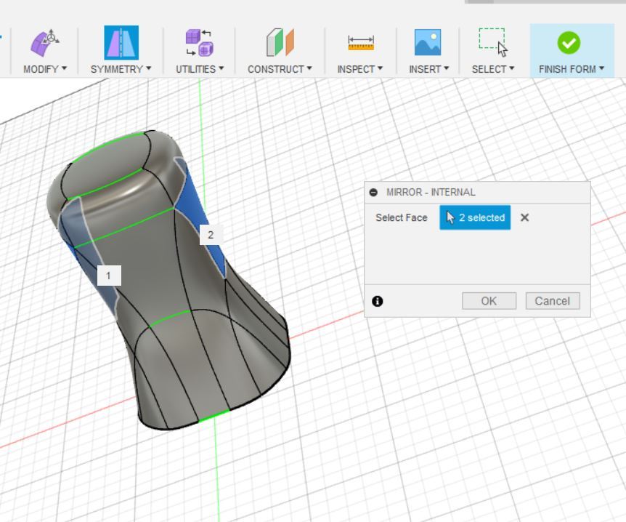
Task: Open the INSERT dropdown menu
Action: [x=428, y=69]
